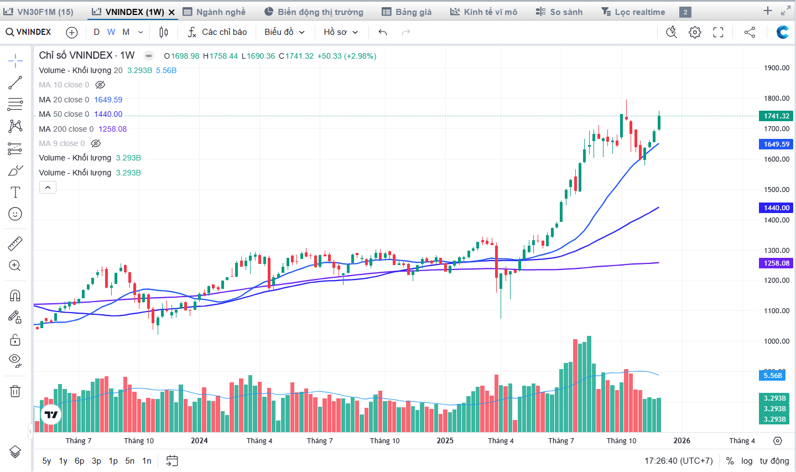796x472 pixels.
Task: Activate the magnet snap mode
Action: pos(15,295)
